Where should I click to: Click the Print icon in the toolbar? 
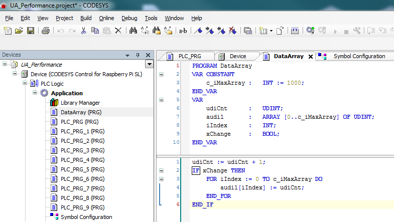[46, 31]
